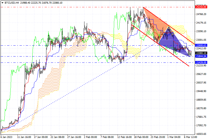
Task: Select the red 25250.00 price label
Action: 201,7
